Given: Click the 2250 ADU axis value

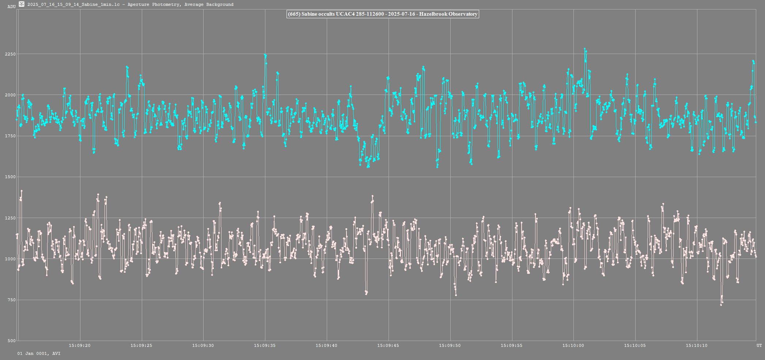Looking at the screenshot, I should tap(10, 54).
